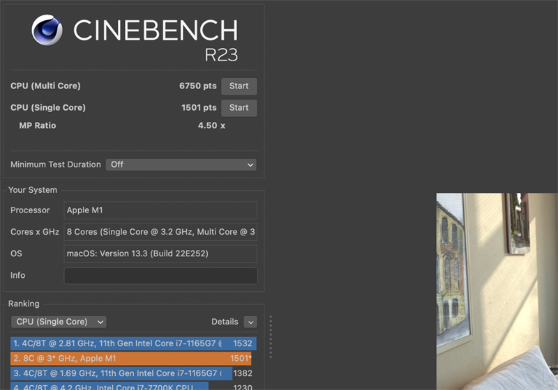Viewport: 558px width, 390px height.
Task: Open the Minimum Test Duration dropdown
Action: click(x=181, y=164)
